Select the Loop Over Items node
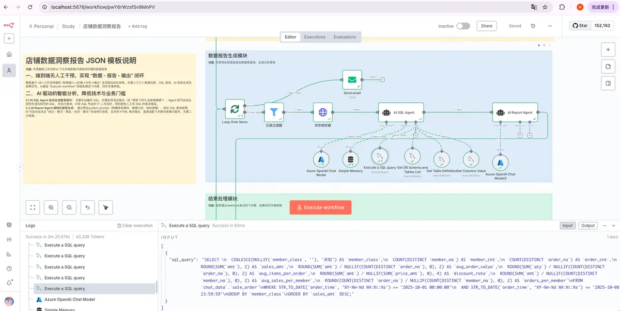The height and width of the screenshot is (311, 620). click(235, 109)
